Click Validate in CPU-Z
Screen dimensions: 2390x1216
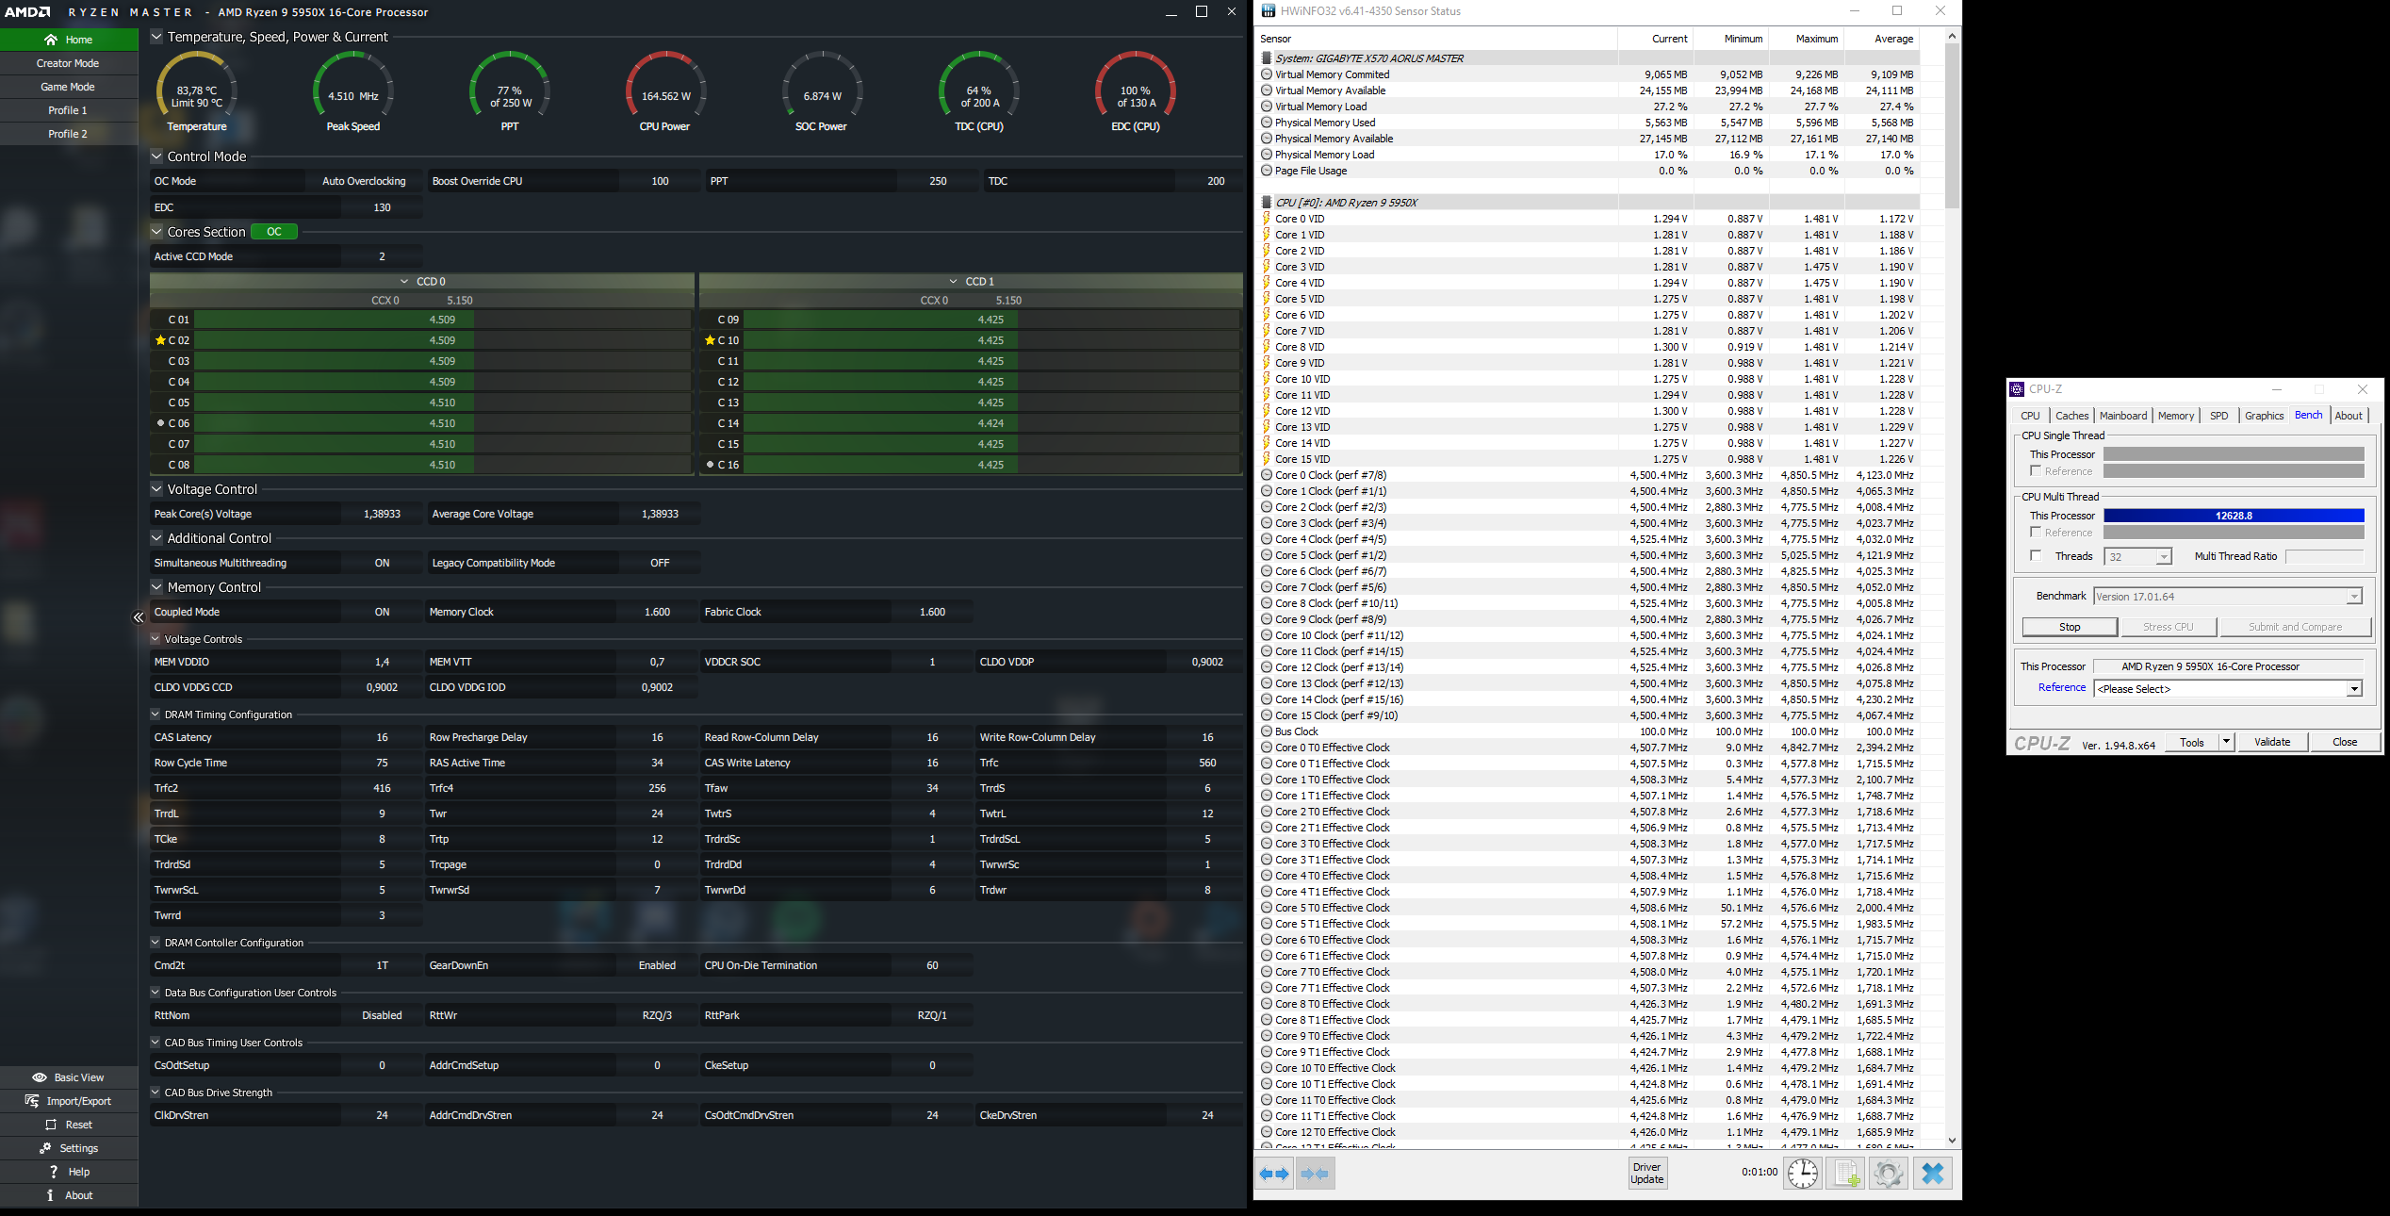click(2272, 742)
